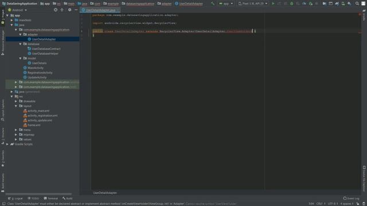This screenshot has width=367, height=206.
Task: Open the Event Log button
Action: pos(351,199)
